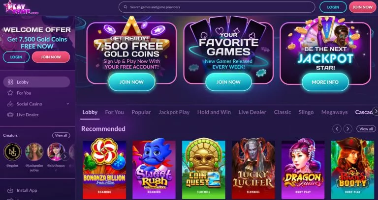Open the @ngslot creator avatar
This screenshot has width=378, height=200.
pos(12,152)
